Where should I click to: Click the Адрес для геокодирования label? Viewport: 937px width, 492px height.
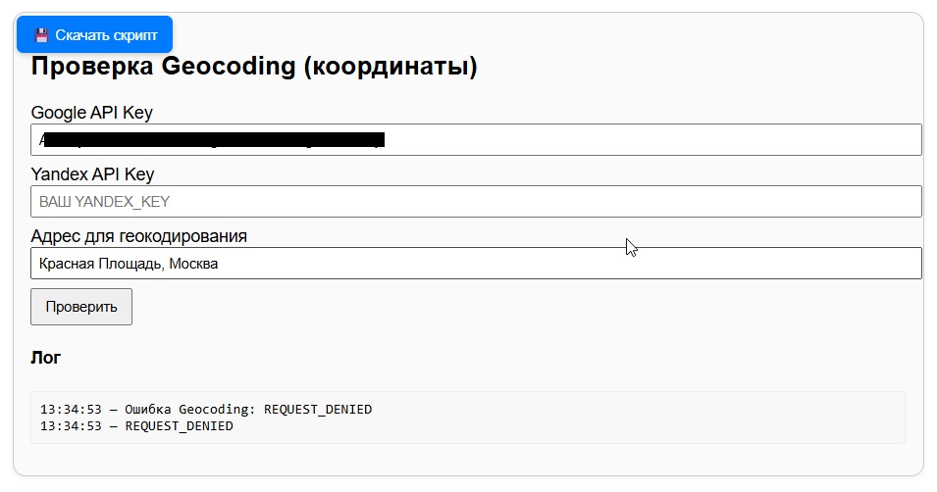[x=139, y=236]
